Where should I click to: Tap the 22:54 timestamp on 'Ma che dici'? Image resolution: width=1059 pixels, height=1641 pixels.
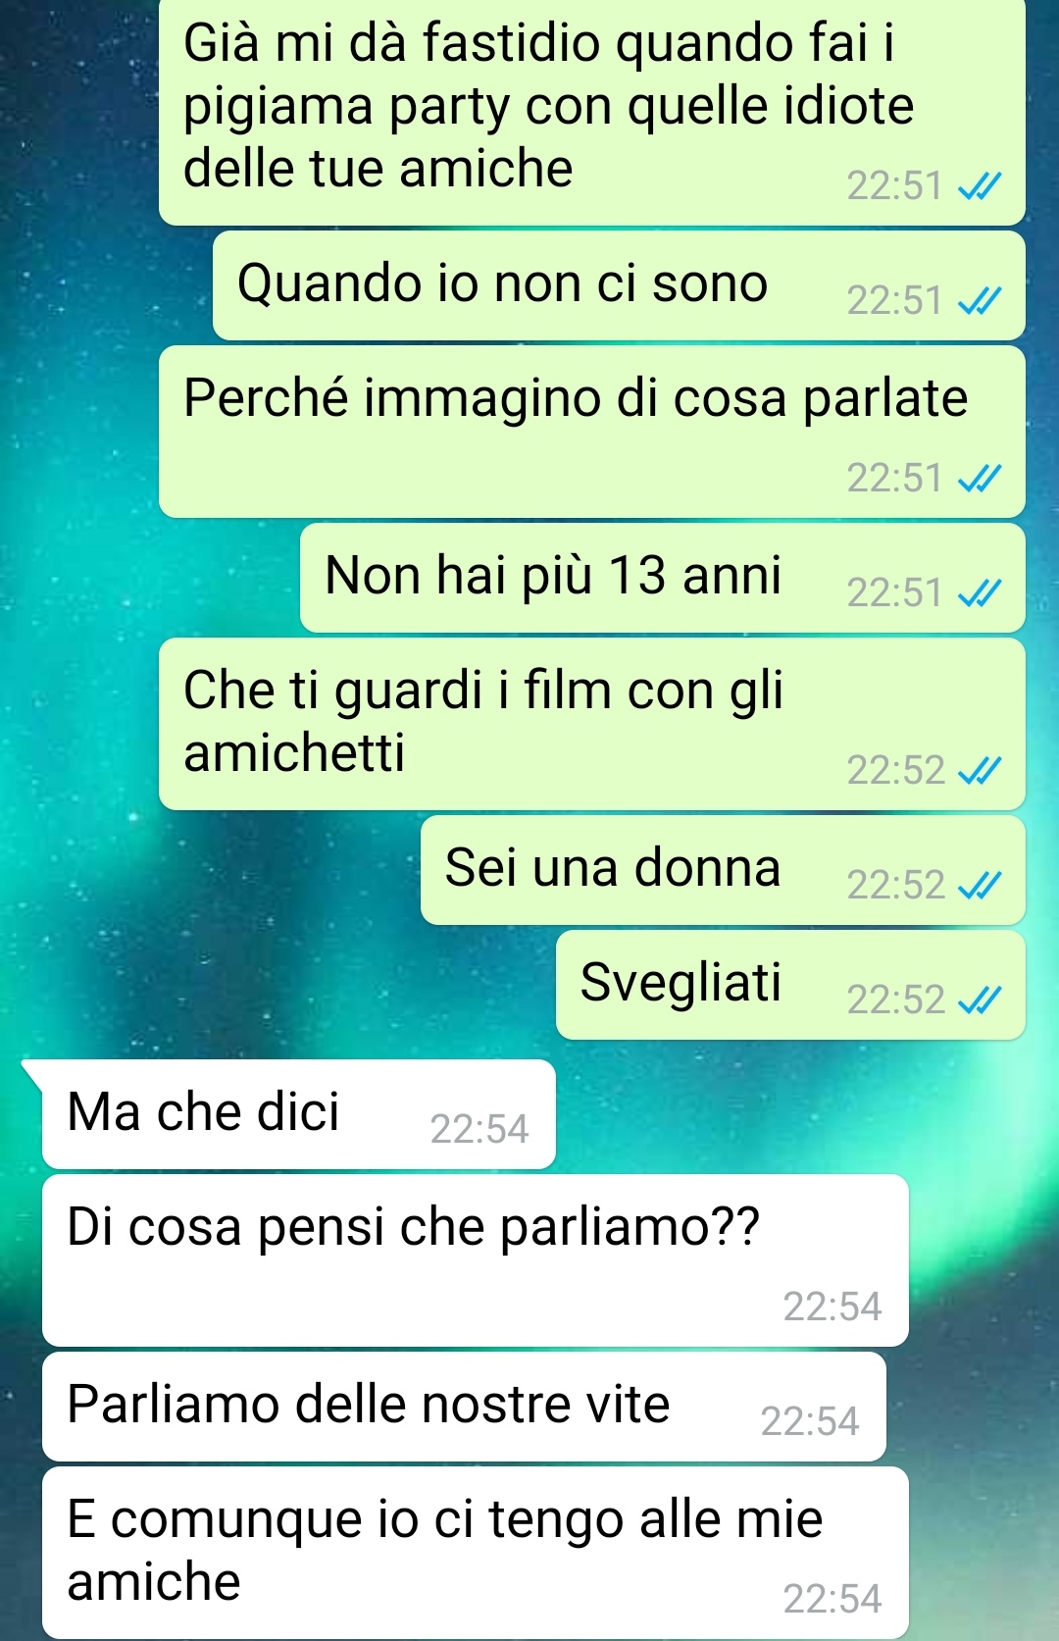point(479,1130)
